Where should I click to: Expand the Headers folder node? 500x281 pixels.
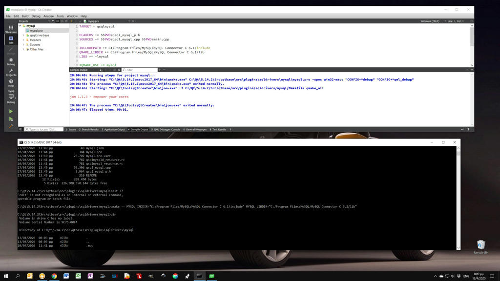pos(23,40)
